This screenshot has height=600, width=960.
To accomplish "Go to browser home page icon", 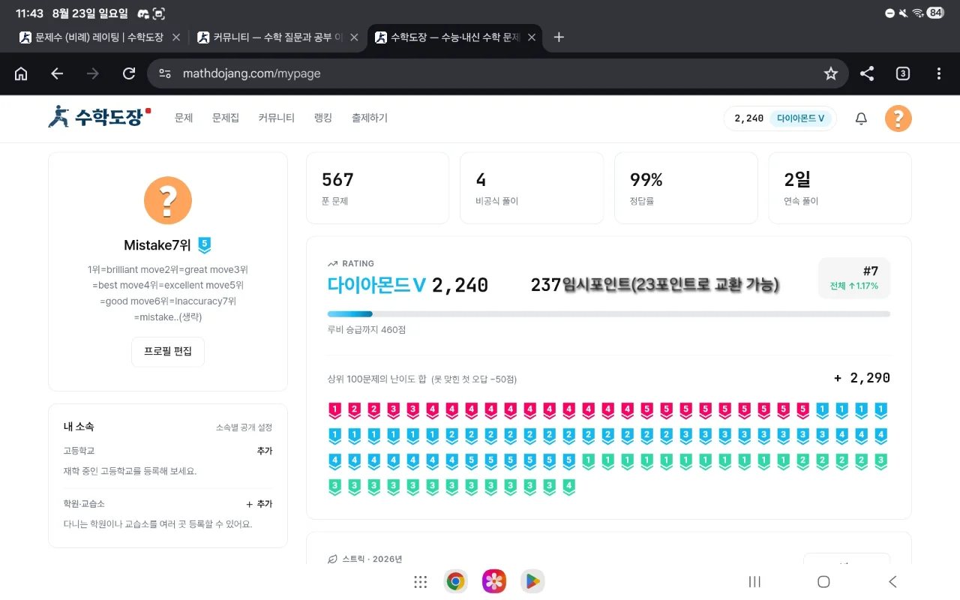I will pos(21,73).
